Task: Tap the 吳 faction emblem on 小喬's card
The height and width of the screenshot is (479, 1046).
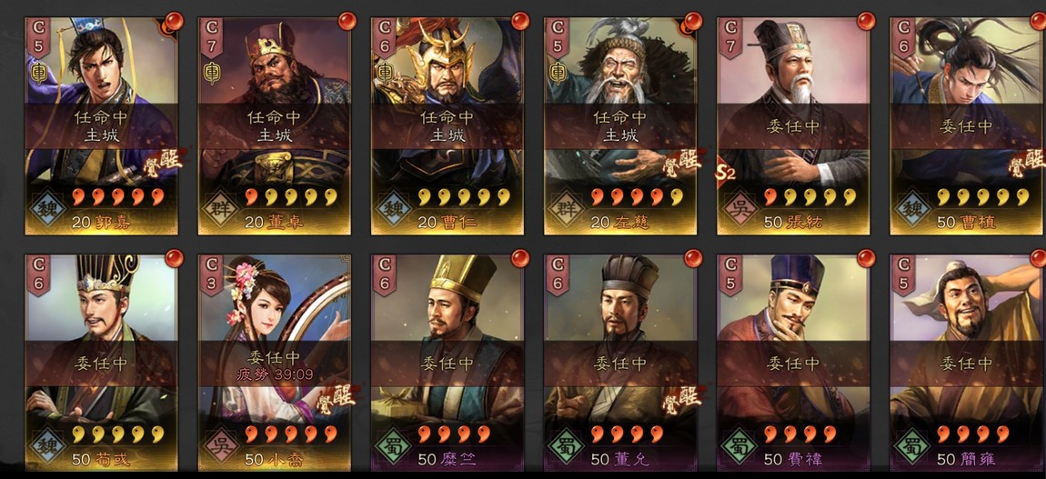Action: (223, 445)
